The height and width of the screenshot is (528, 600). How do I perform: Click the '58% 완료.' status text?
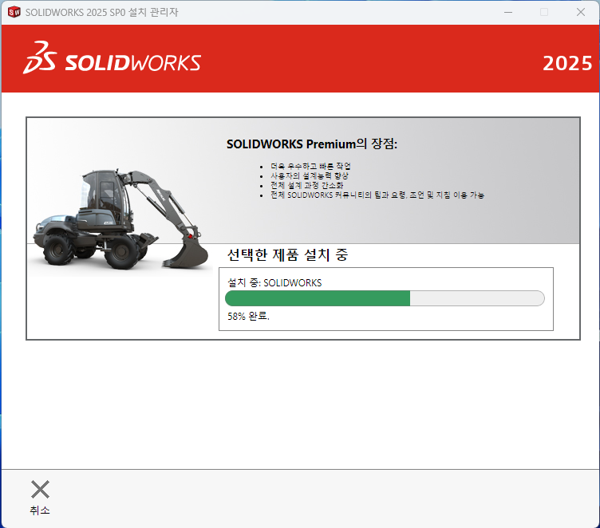point(248,316)
